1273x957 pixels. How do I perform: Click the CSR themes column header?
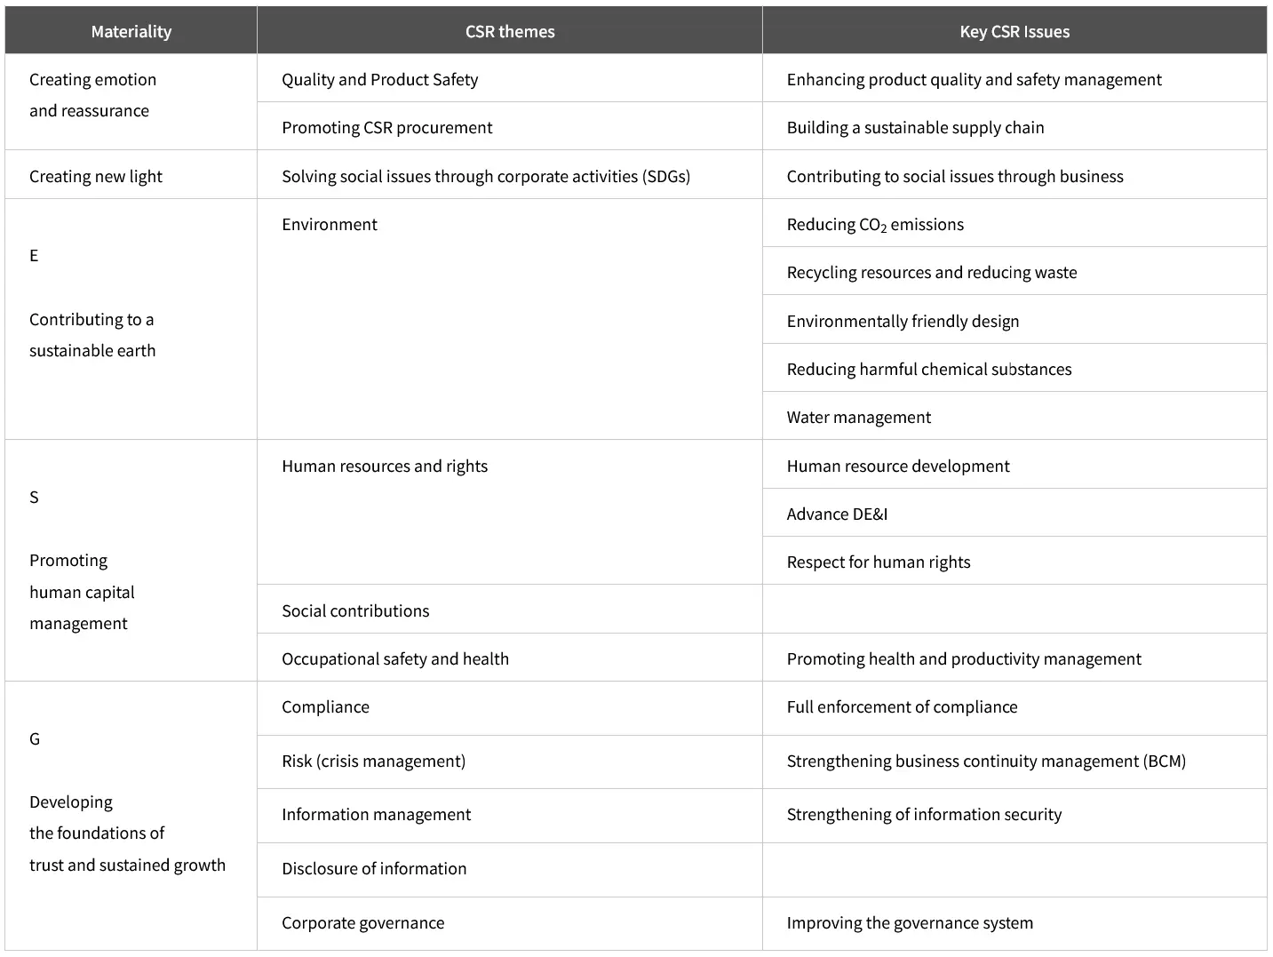tap(510, 32)
